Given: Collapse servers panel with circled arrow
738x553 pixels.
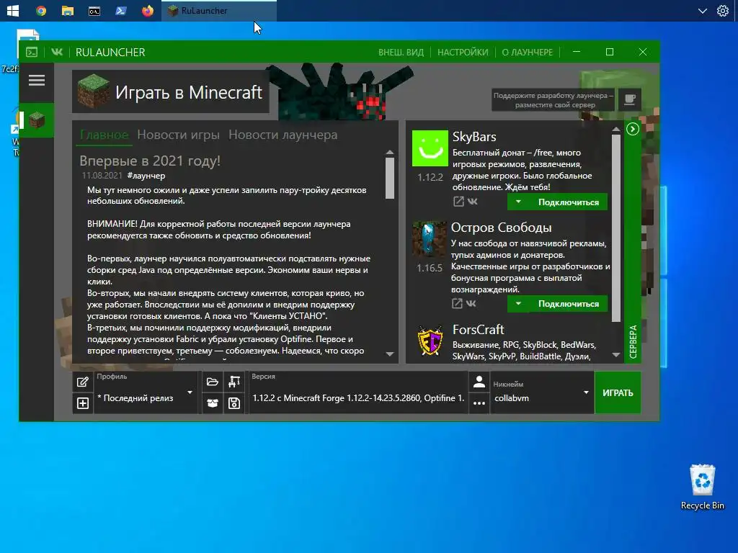Looking at the screenshot, I should [633, 129].
